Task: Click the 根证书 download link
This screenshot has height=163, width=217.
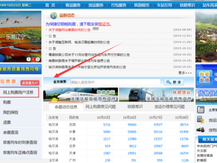Action: coord(104,24)
